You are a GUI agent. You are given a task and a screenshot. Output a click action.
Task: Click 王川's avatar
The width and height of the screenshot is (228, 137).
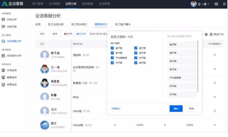pyautogui.click(x=45, y=111)
